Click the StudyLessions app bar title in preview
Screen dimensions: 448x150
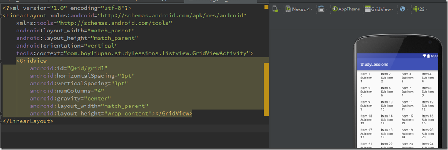click(x=374, y=65)
